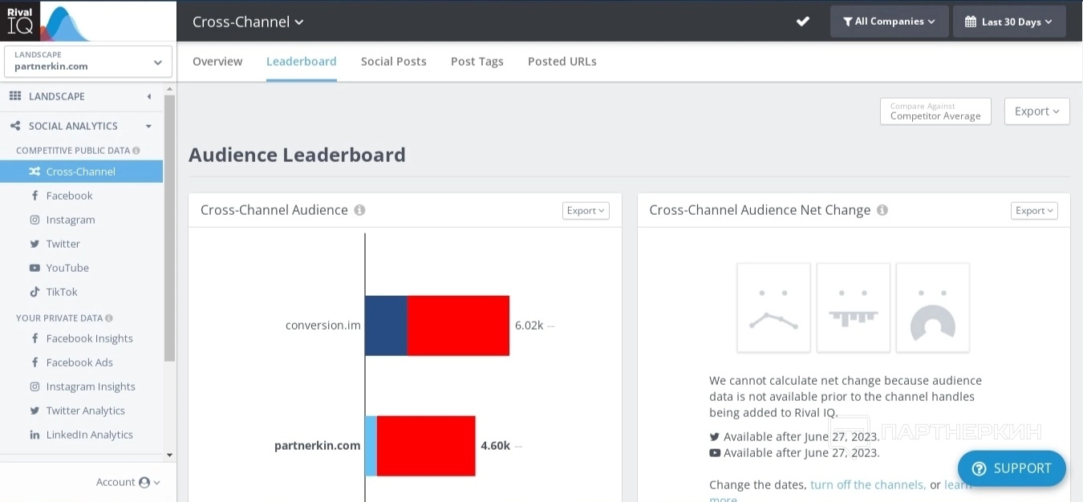Open the partnerkin.com landscape selector
This screenshot has width=1083, height=502.
pyautogui.click(x=88, y=62)
